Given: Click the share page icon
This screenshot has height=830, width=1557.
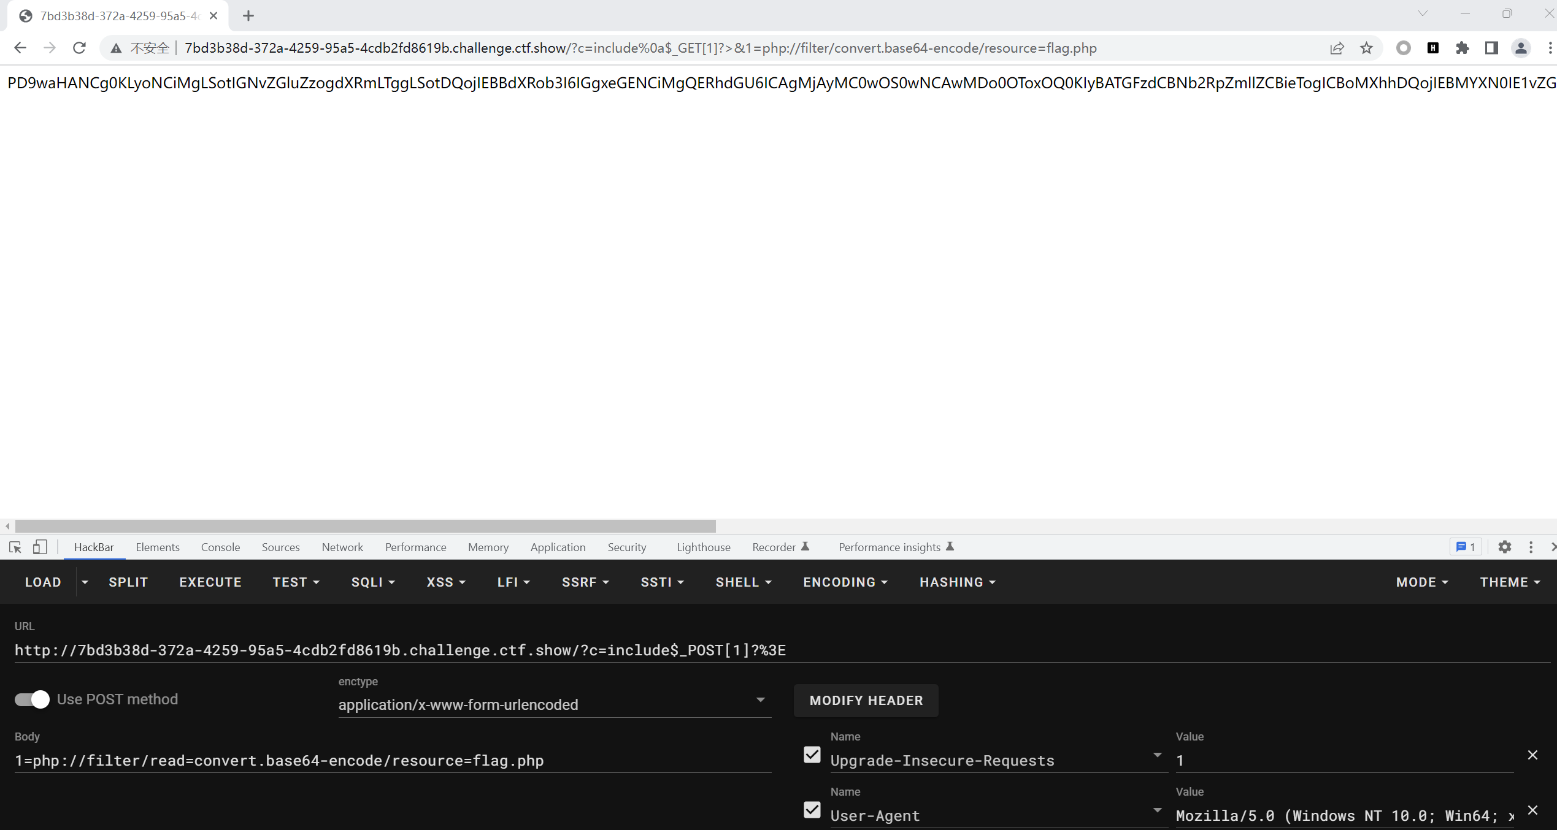Looking at the screenshot, I should pos(1337,48).
